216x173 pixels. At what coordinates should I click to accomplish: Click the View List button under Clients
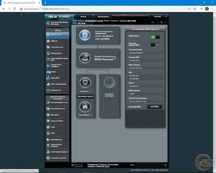point(85,97)
